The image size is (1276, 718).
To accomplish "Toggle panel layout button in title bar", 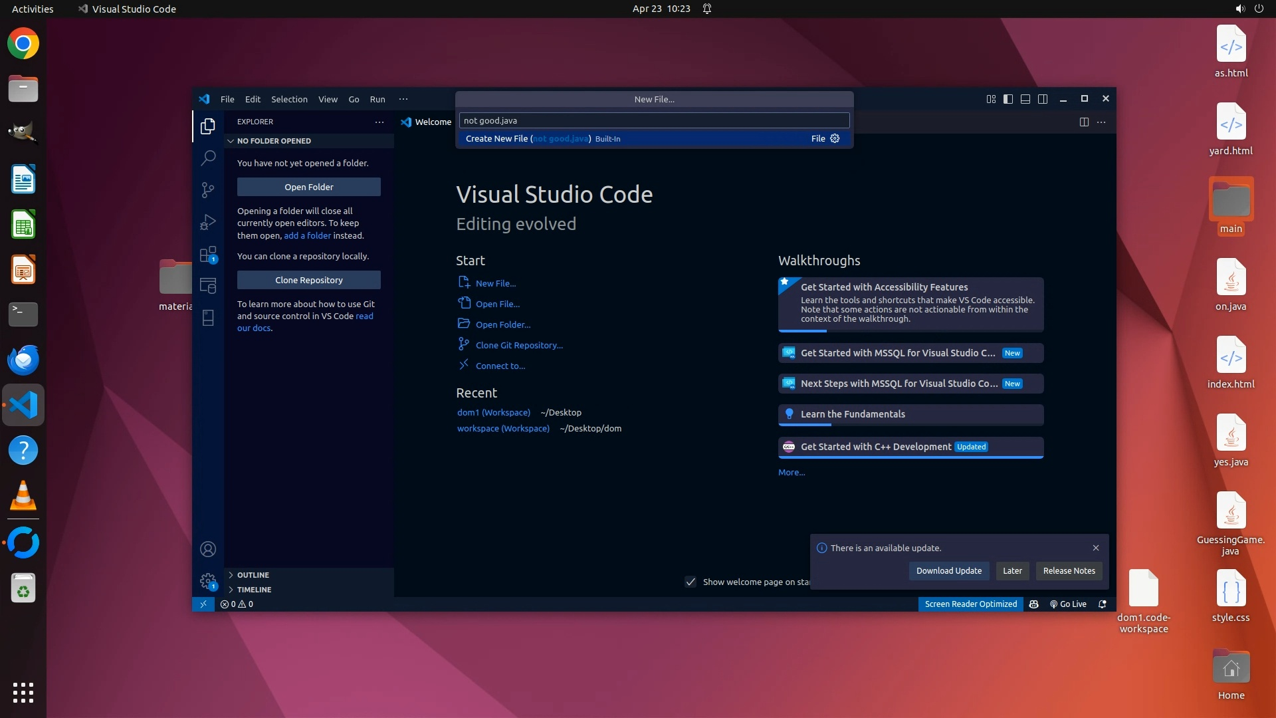I will click(1025, 99).
